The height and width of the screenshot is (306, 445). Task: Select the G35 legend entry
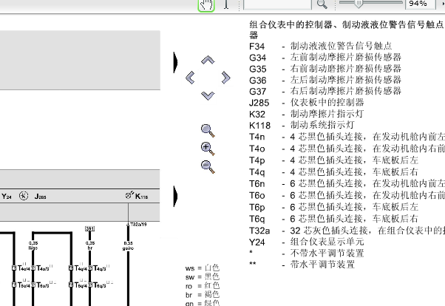point(325,69)
